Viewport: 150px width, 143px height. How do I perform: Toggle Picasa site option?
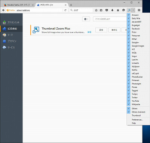point(138,87)
